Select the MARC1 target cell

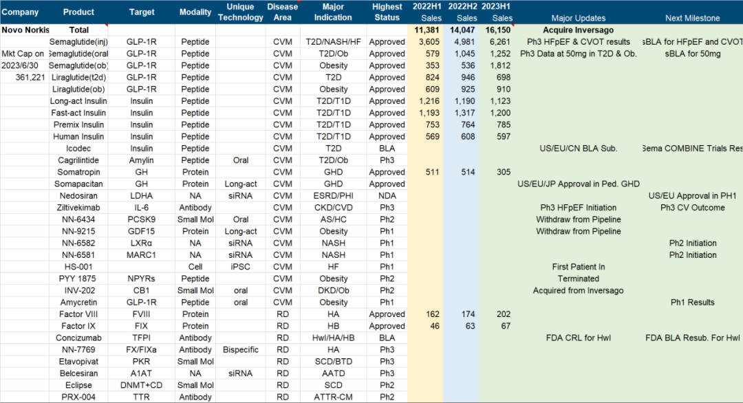tap(141, 254)
